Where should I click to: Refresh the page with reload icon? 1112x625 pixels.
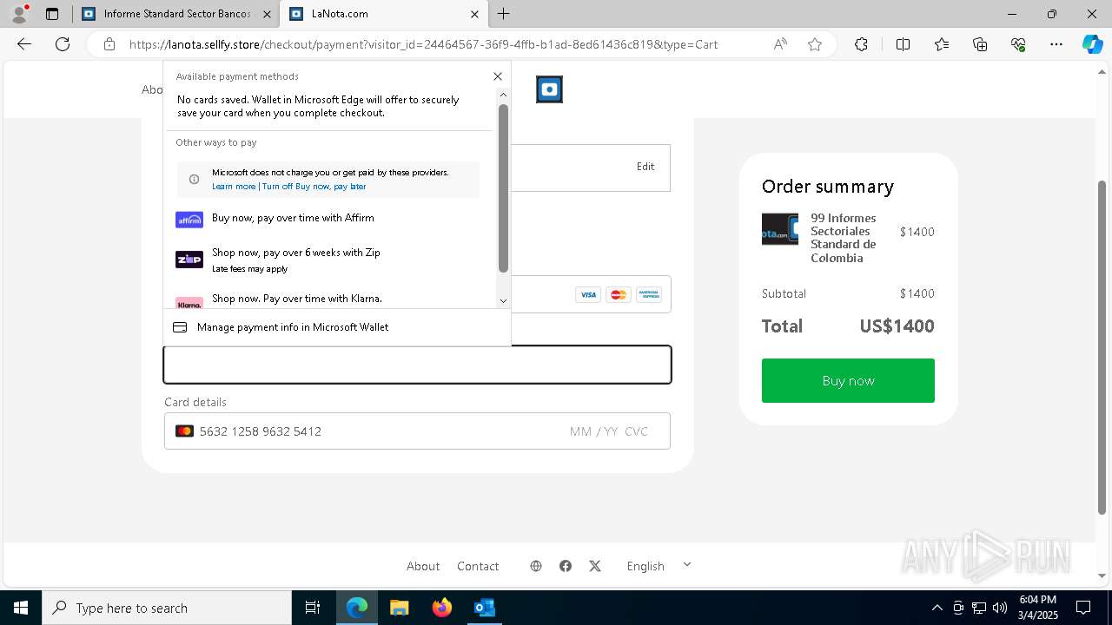pyautogui.click(x=63, y=44)
